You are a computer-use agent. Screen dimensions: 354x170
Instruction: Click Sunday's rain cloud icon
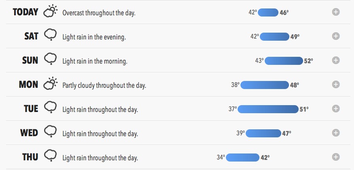coord(51,60)
